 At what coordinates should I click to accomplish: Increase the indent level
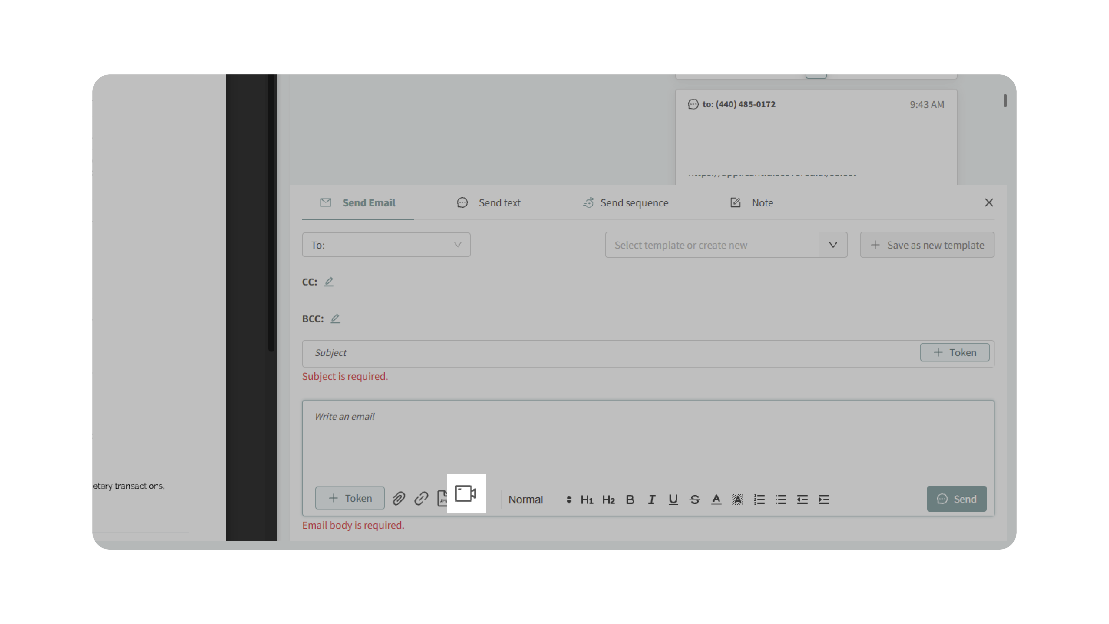(824, 500)
